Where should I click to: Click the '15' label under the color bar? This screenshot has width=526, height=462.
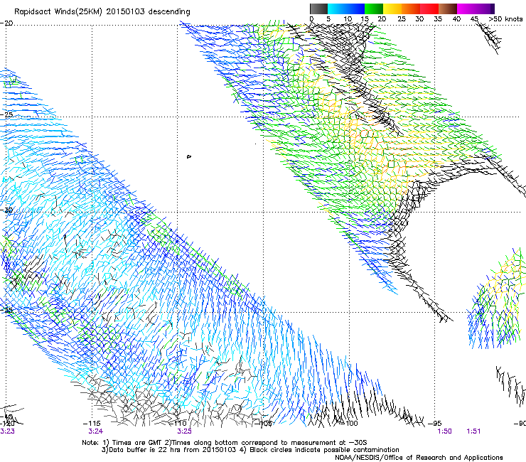point(365,19)
